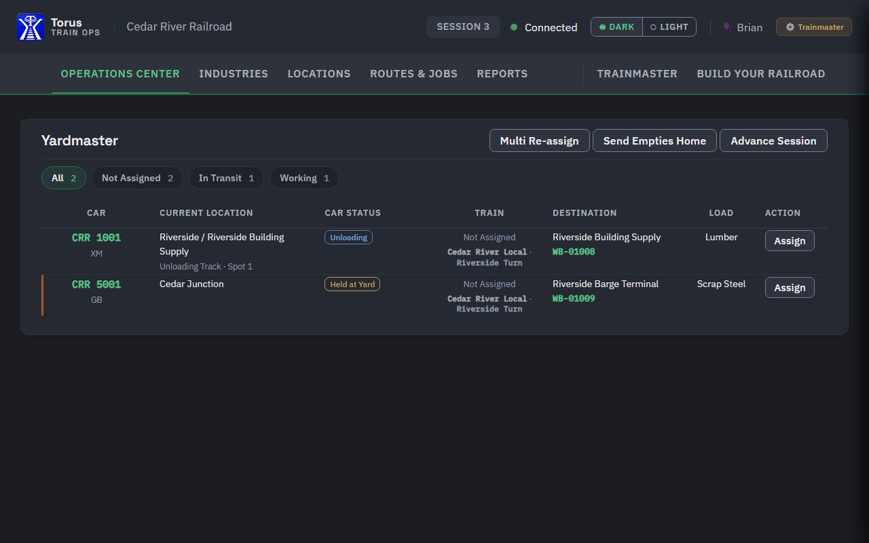
Task: Open the Trainmaster role gear badge
Action: click(814, 27)
